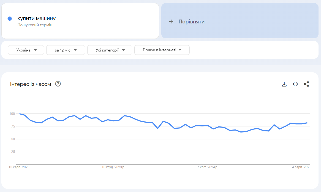
Task: Click the 50 y-axis label
Action: pyautogui.click(x=13, y=139)
